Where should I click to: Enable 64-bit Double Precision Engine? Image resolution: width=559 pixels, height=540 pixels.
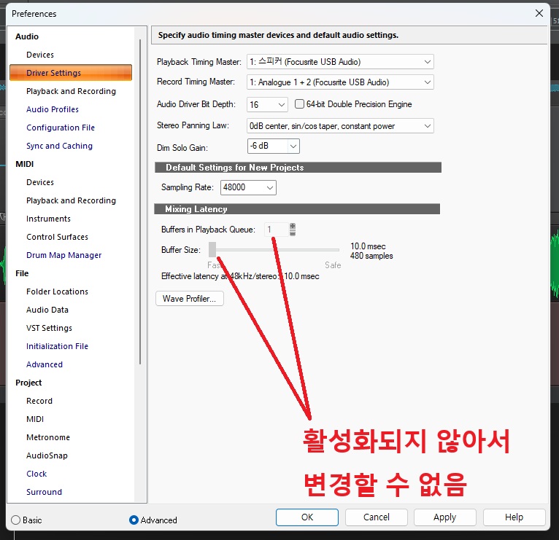coord(299,104)
